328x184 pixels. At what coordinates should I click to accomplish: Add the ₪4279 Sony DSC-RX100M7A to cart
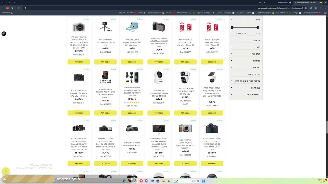coord(159,164)
